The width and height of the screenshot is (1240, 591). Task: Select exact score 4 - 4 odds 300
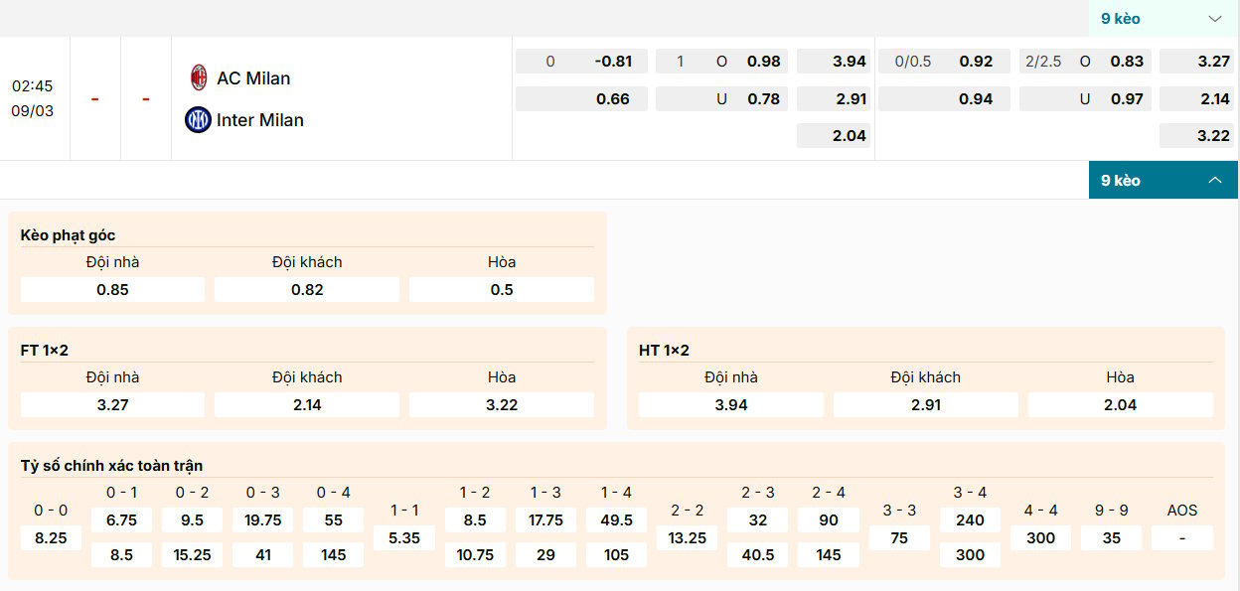tap(1040, 537)
